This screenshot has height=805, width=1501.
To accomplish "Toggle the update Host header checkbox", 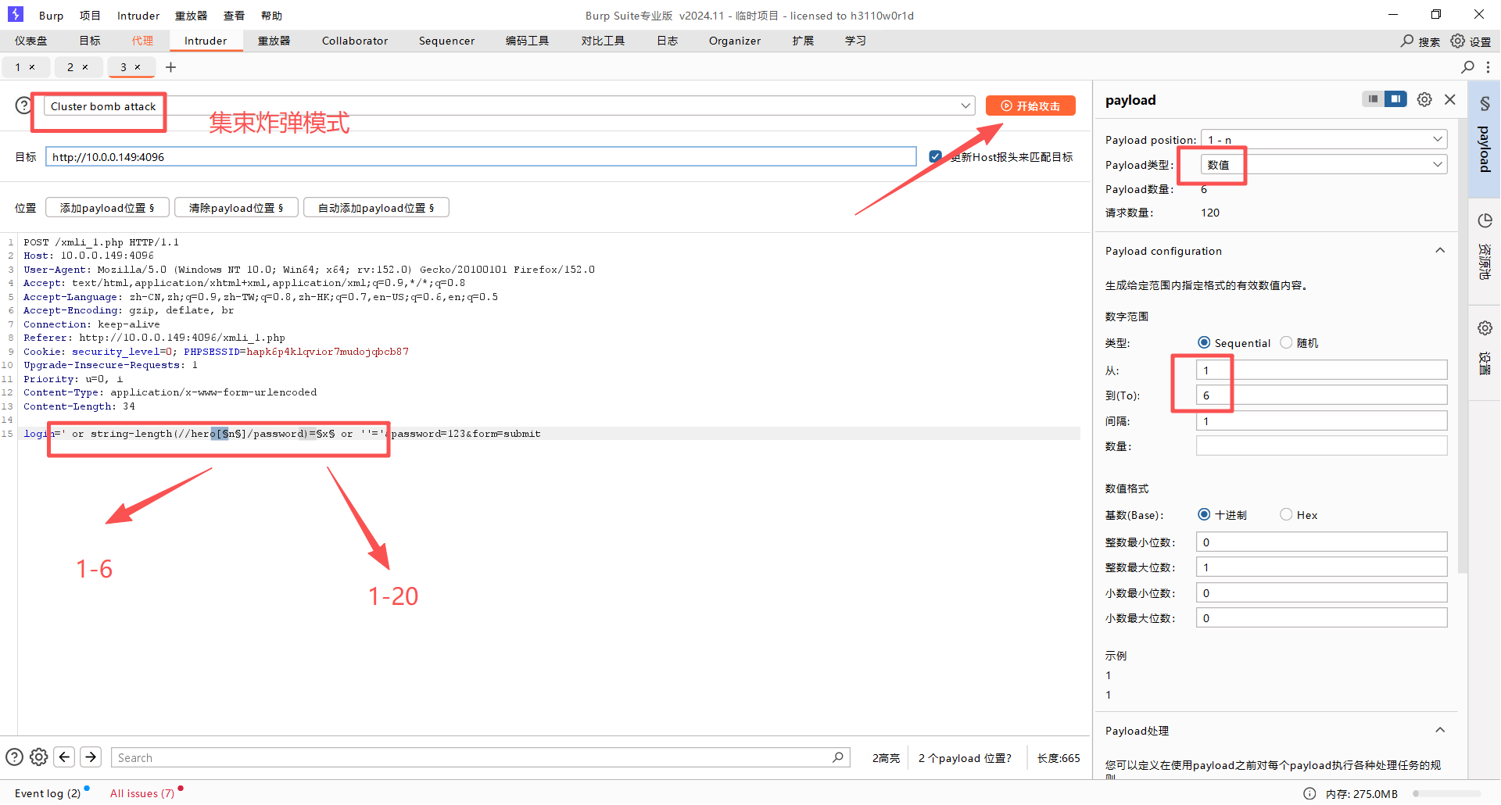I will click(935, 157).
